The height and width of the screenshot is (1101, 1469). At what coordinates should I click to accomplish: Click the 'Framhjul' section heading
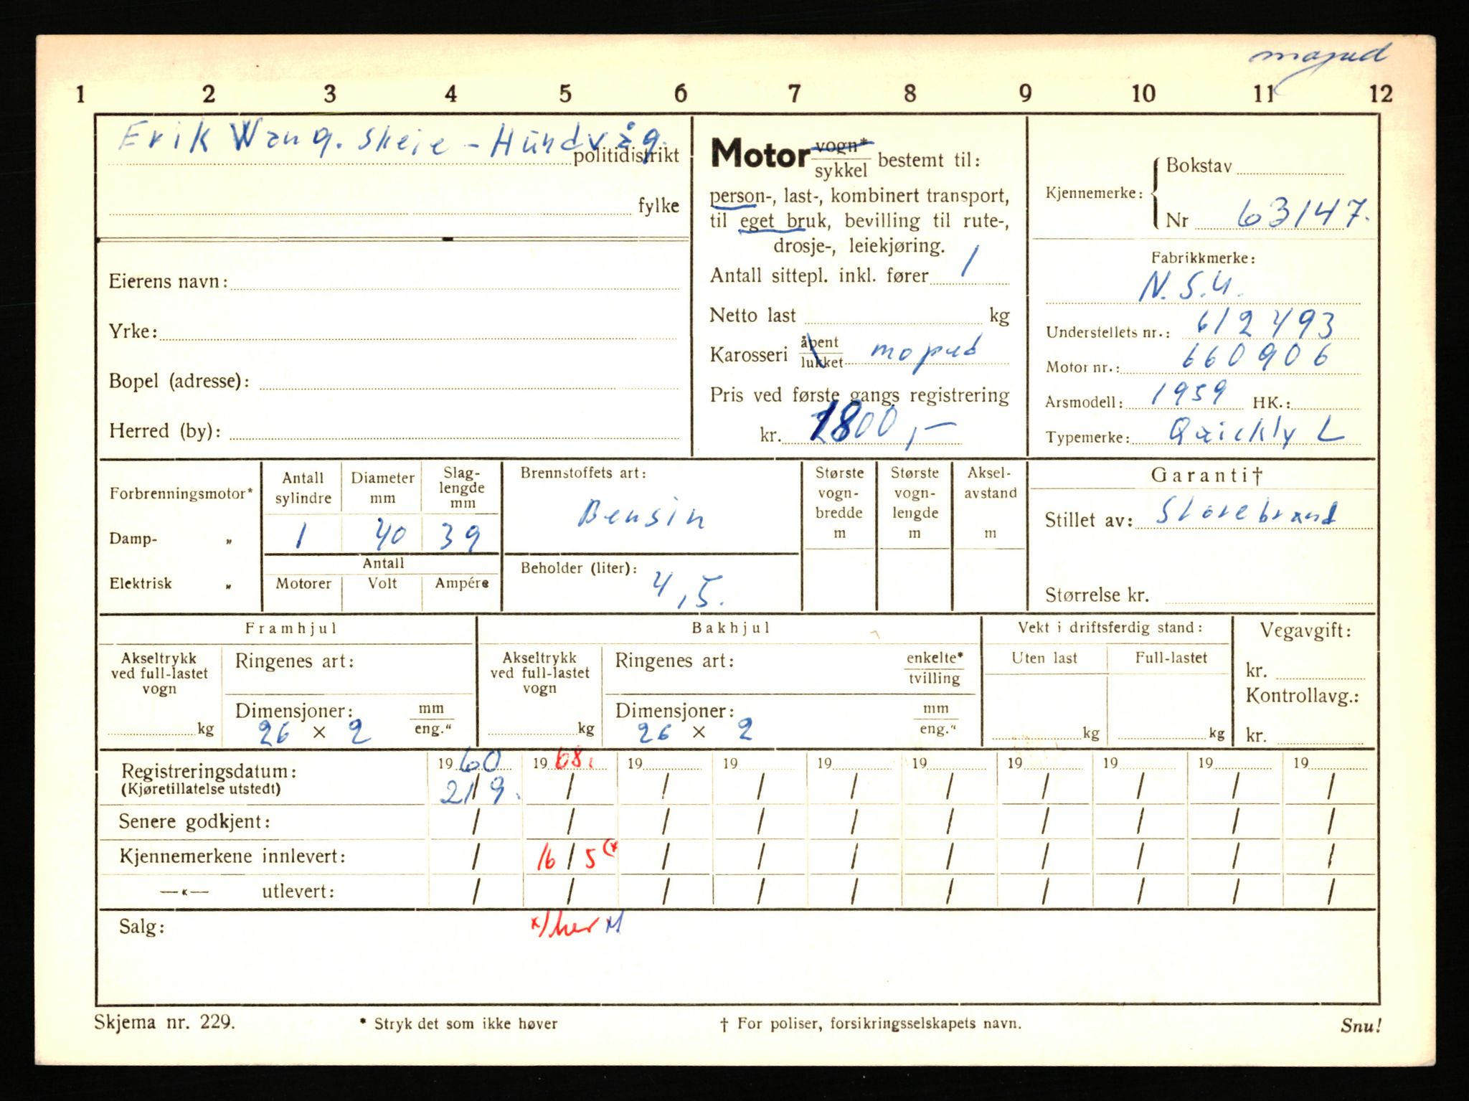tap(291, 628)
